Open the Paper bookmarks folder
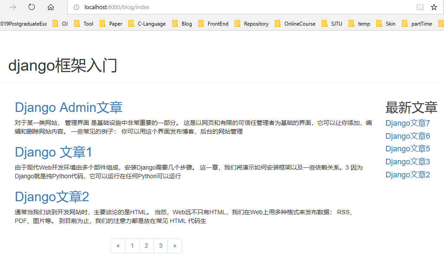This screenshot has width=444, height=265. (111, 23)
